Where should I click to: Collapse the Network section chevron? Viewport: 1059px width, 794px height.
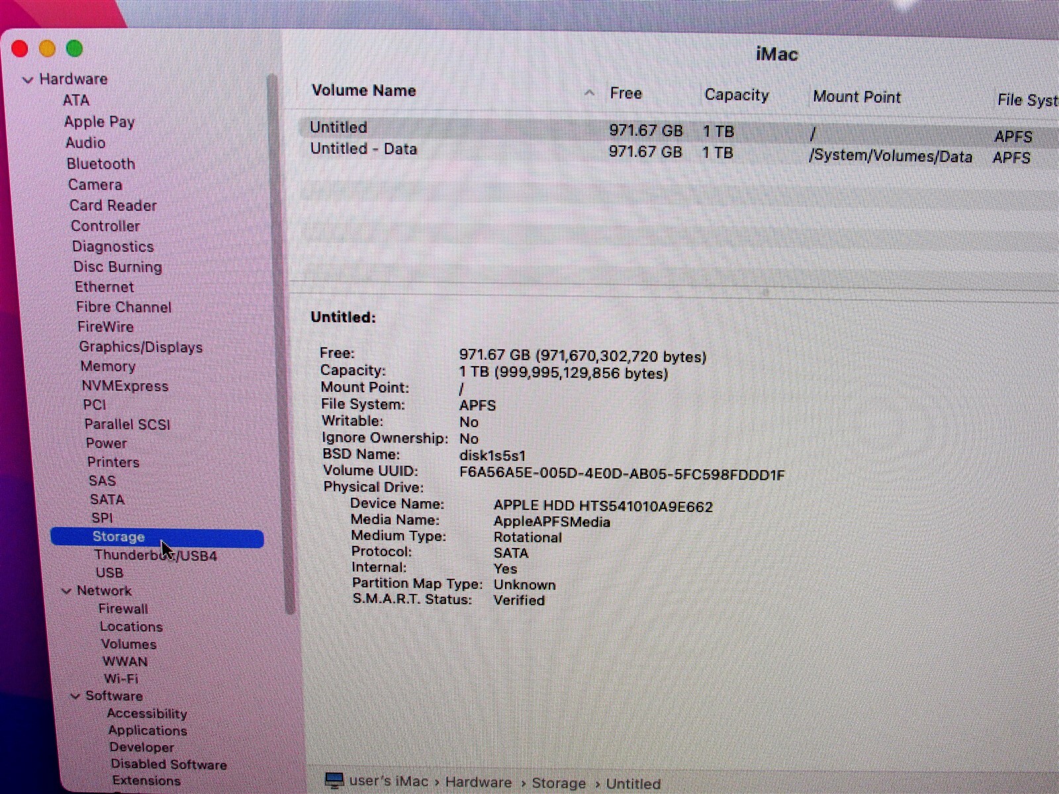[x=66, y=591]
